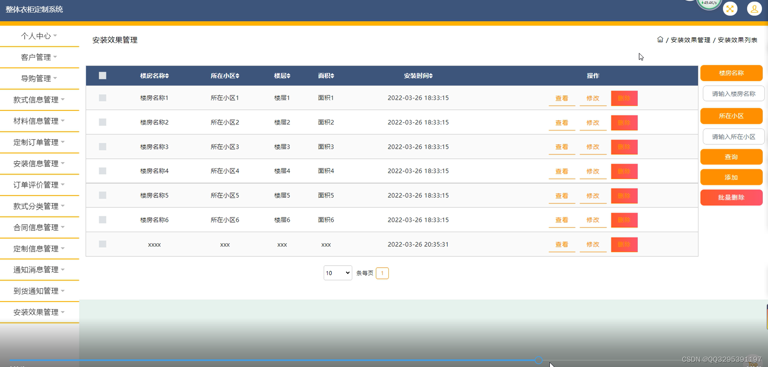The height and width of the screenshot is (367, 768).
Task: Click the network speed indicator in header
Action: pos(709,3)
